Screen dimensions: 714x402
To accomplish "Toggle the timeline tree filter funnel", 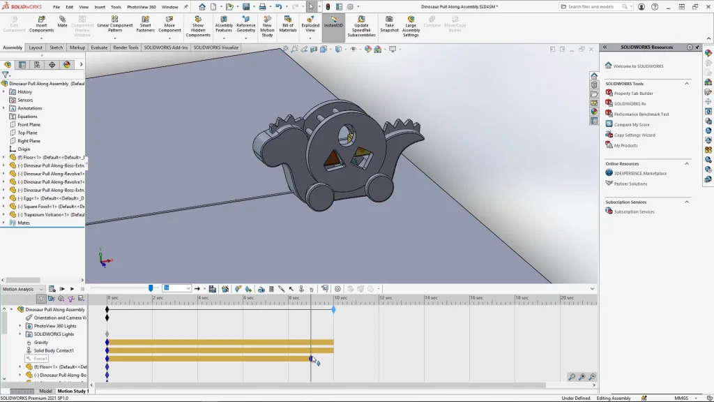I will click(42, 299).
